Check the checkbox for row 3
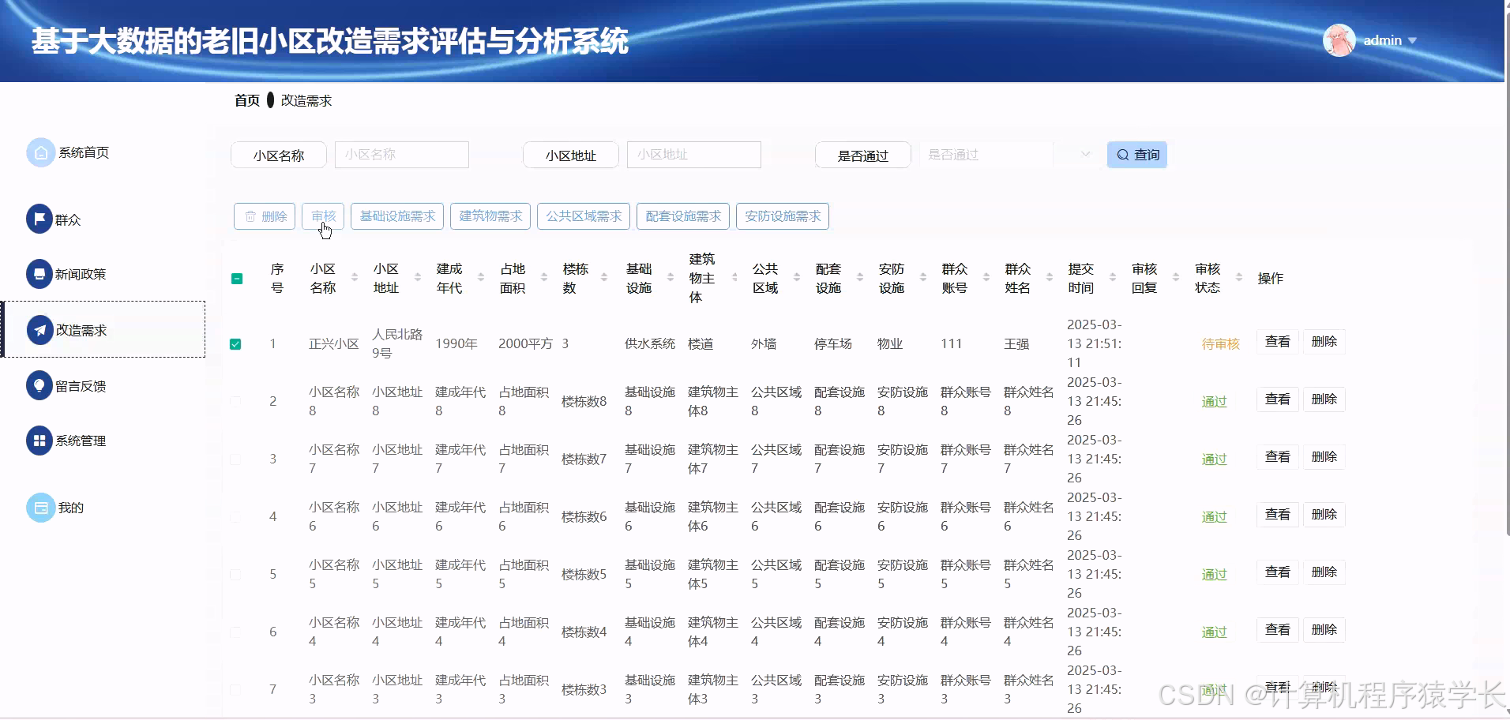Screen dimensions: 1510x720 [236, 458]
